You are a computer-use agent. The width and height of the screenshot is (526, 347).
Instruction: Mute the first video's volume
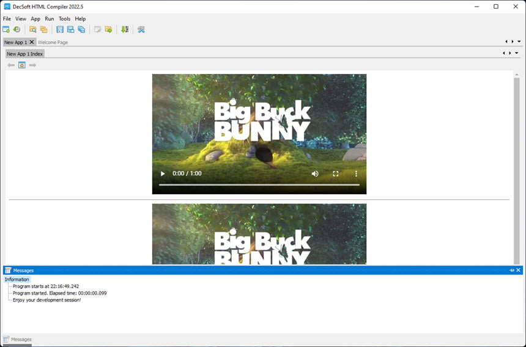[x=314, y=173]
